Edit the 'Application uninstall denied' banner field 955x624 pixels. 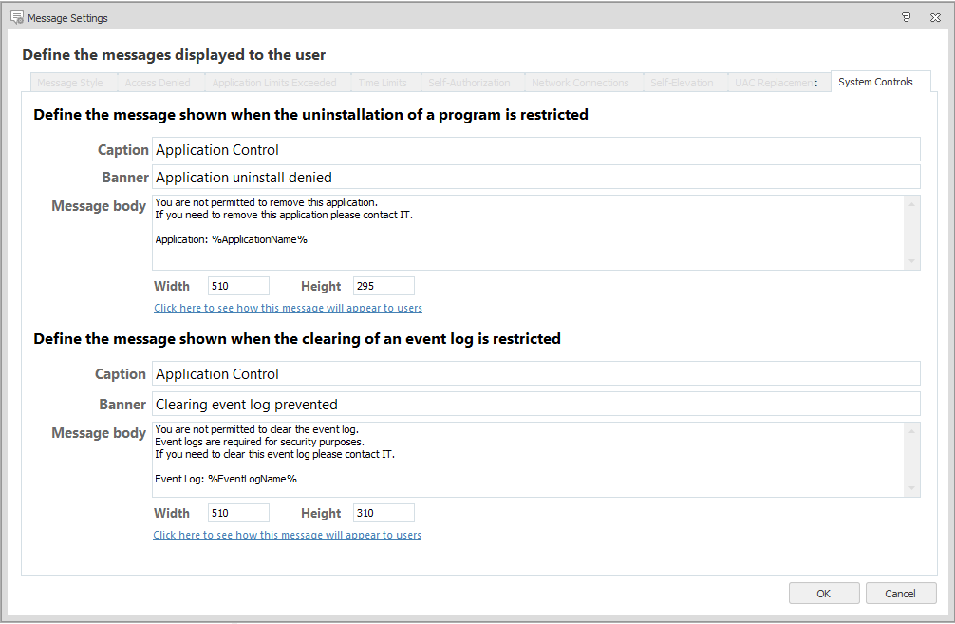pyautogui.click(x=535, y=177)
